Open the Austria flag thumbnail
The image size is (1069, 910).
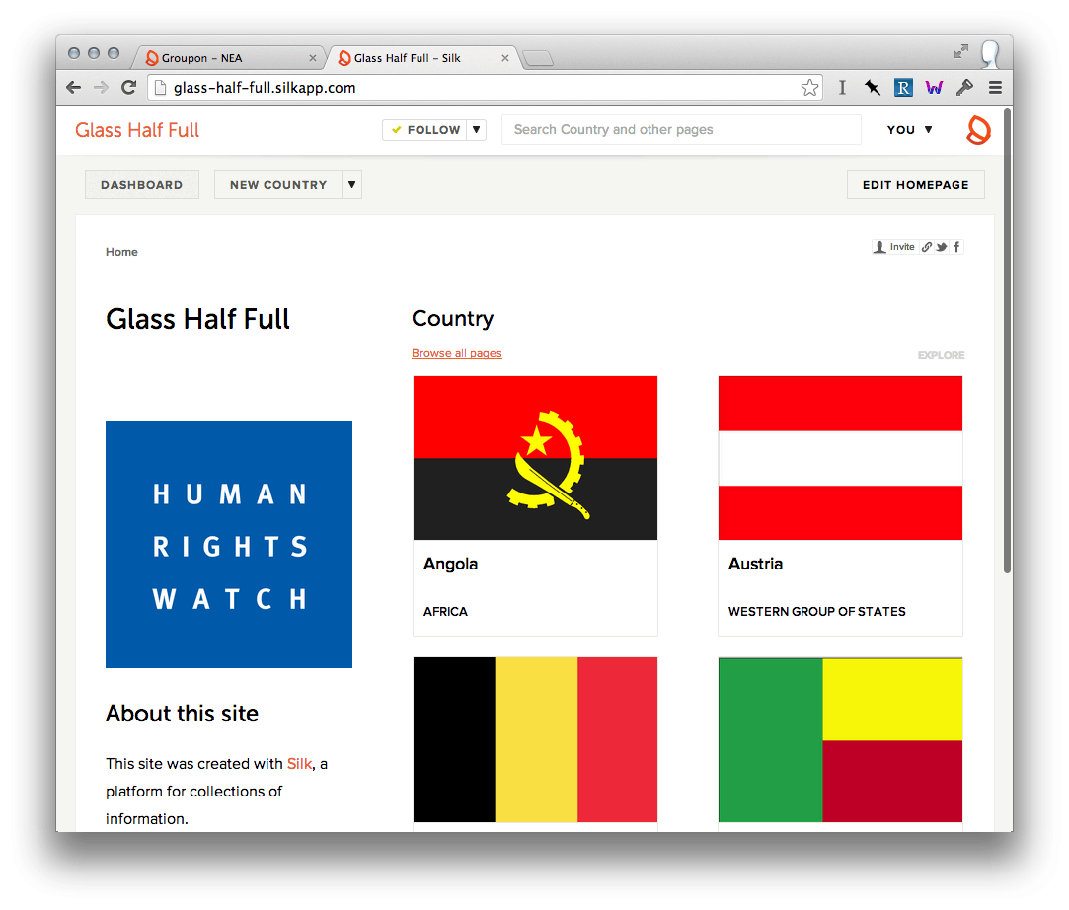point(840,457)
